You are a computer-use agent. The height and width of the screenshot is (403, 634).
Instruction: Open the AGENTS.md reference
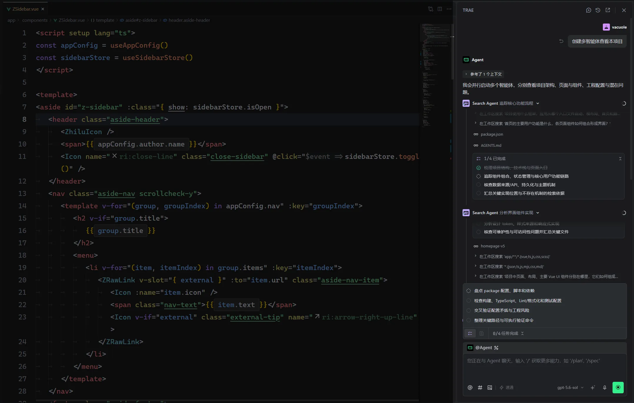[487, 145]
